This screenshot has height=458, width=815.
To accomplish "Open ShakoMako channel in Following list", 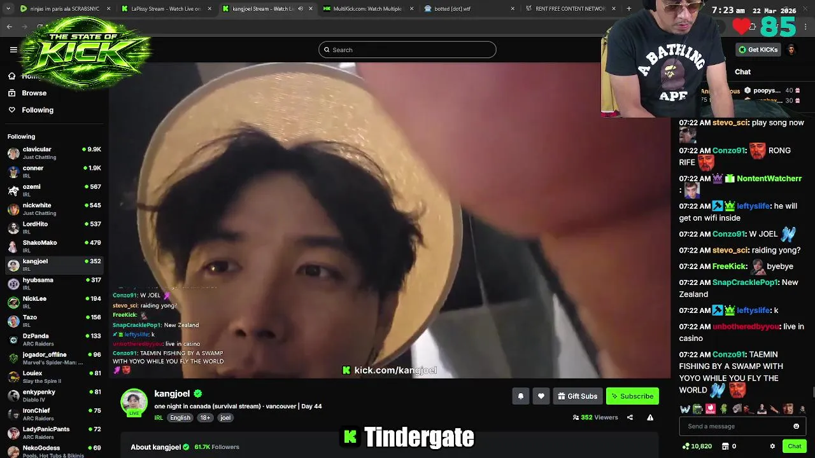I will coord(54,246).
